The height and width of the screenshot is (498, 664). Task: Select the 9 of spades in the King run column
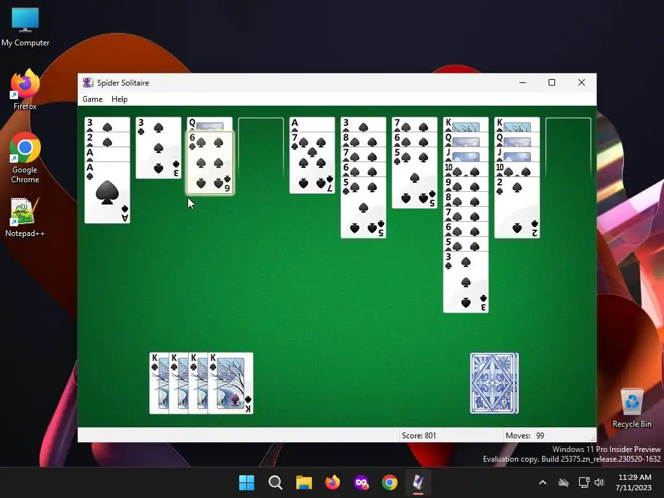click(x=466, y=184)
